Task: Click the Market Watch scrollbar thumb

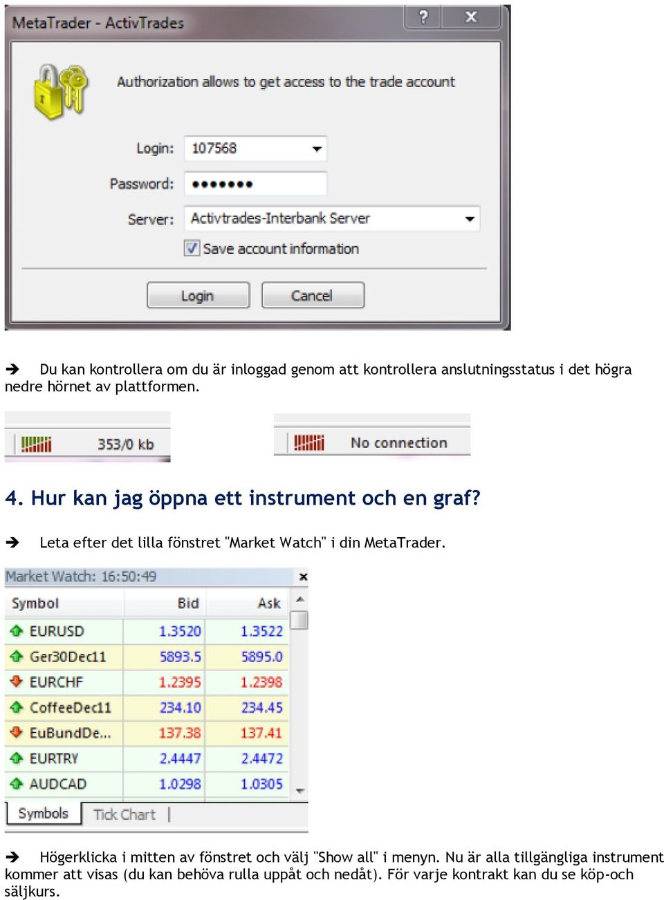Action: 299,620
